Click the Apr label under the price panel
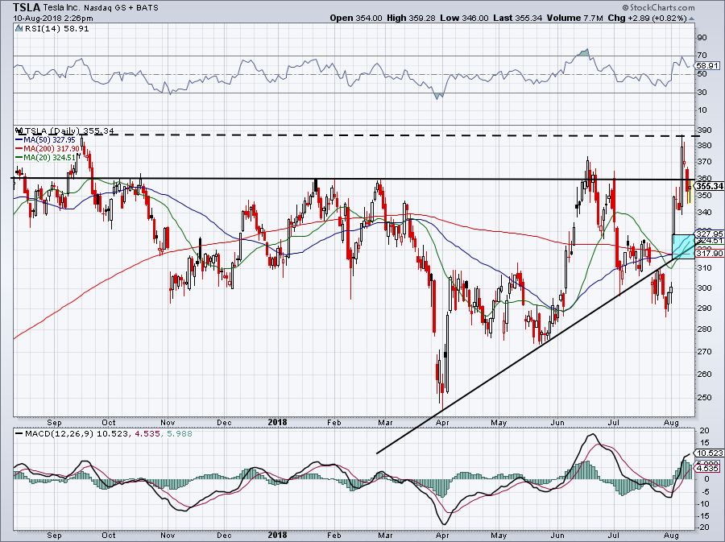The image size is (725, 542). point(442,422)
